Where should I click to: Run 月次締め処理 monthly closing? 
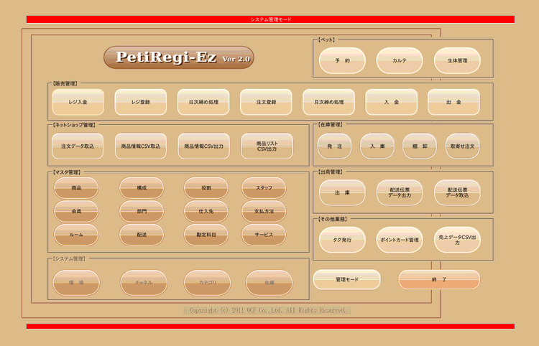point(328,102)
